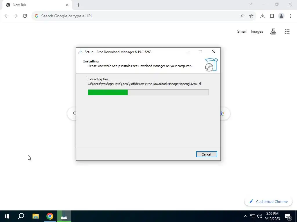Open the Gmail link

[242, 31]
